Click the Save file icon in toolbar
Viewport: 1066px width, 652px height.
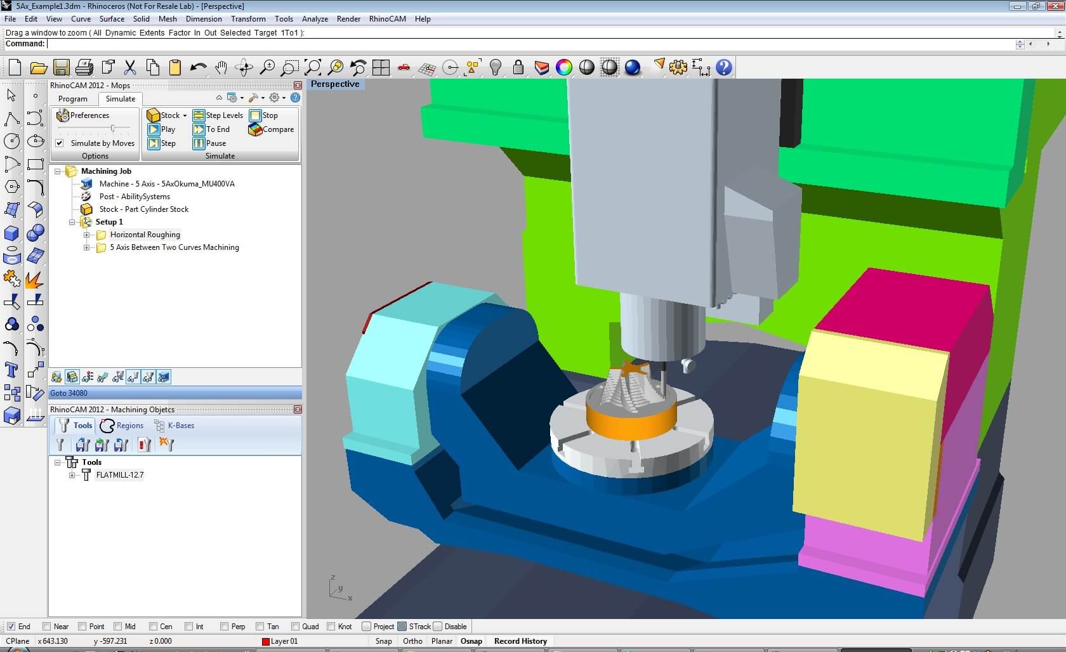point(61,67)
